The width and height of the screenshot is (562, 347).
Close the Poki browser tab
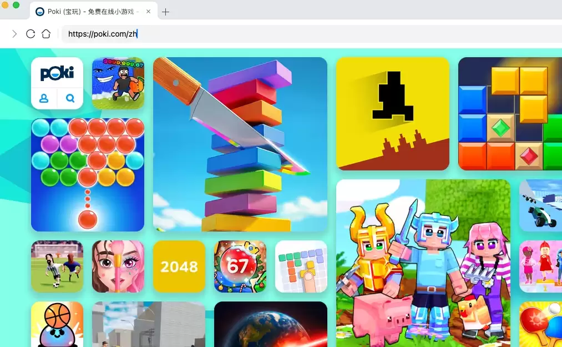click(148, 12)
